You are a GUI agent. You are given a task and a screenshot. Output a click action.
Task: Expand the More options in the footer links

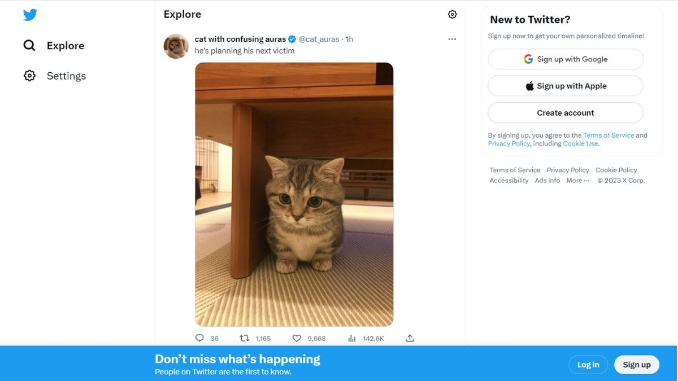pos(577,180)
